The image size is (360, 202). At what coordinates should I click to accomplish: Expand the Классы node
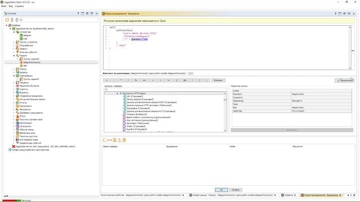point(14,69)
